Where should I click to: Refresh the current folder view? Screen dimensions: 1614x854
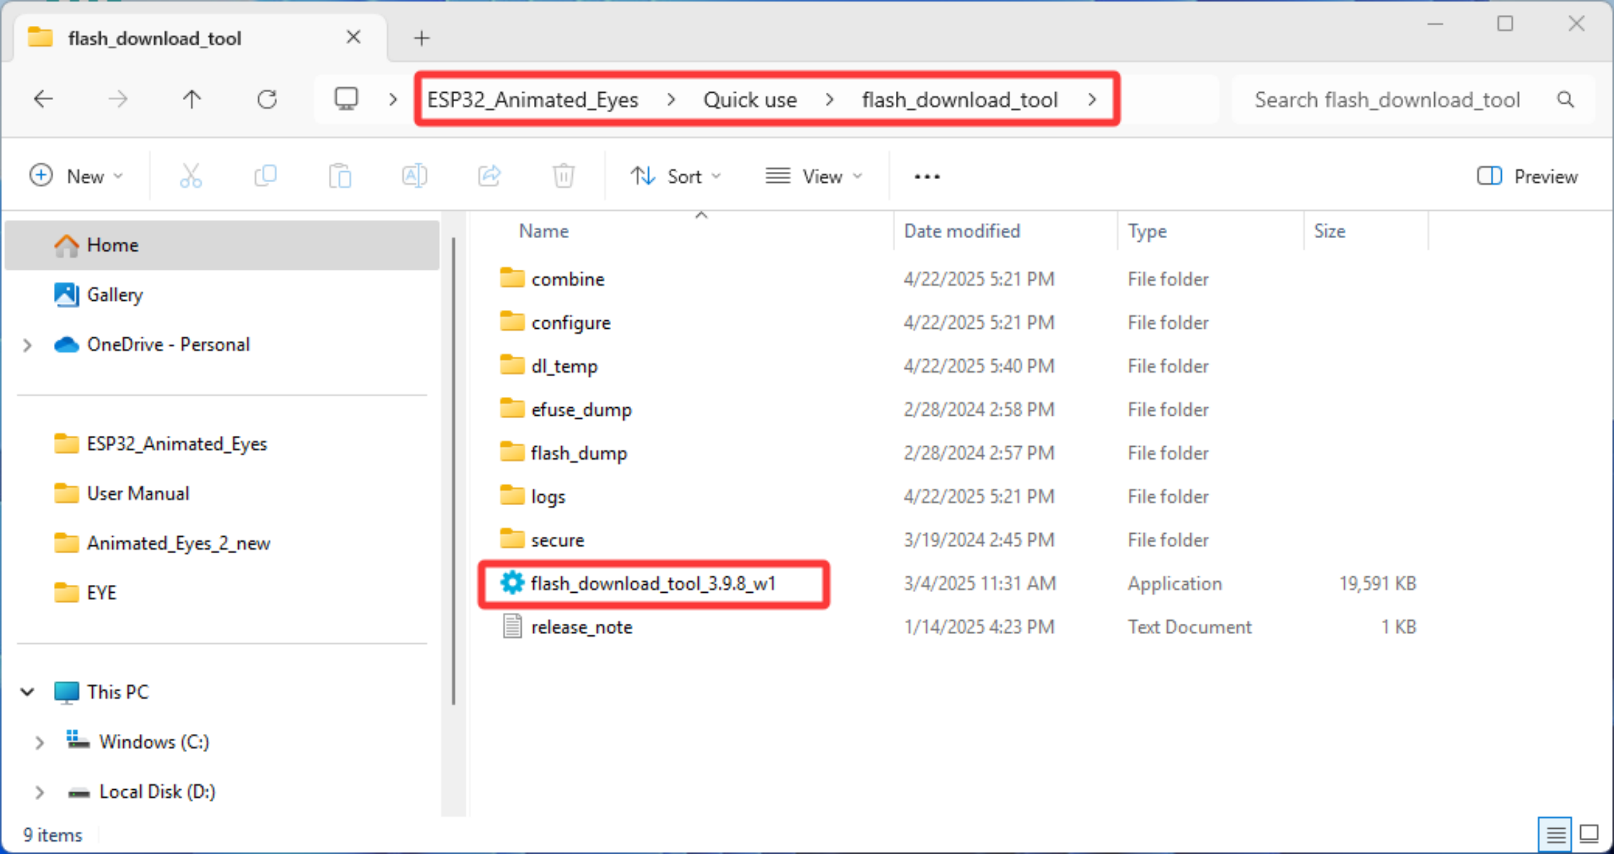click(267, 99)
